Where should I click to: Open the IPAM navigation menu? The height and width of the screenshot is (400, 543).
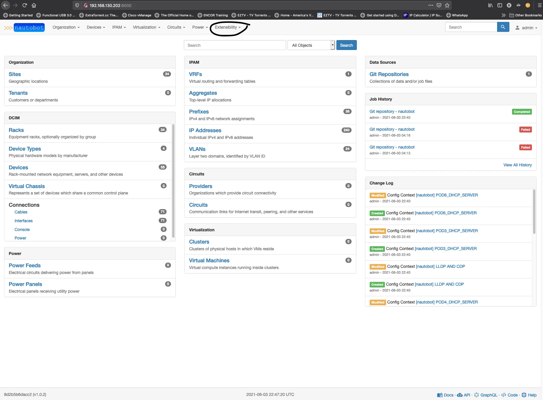(119, 27)
